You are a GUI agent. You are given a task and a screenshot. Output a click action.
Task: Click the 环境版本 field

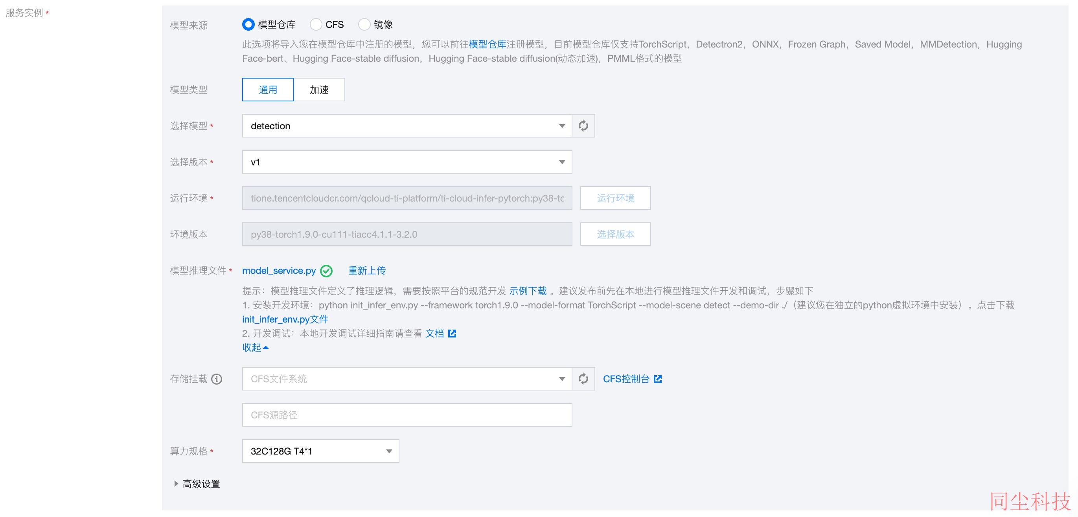407,234
